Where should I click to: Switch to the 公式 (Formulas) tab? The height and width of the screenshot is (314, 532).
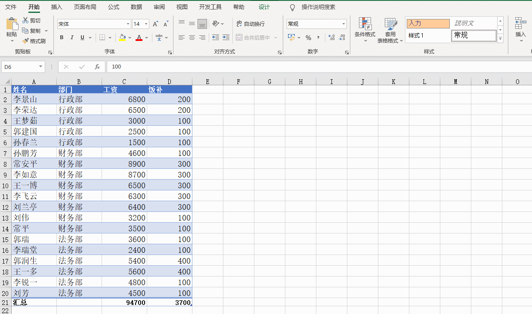[114, 7]
